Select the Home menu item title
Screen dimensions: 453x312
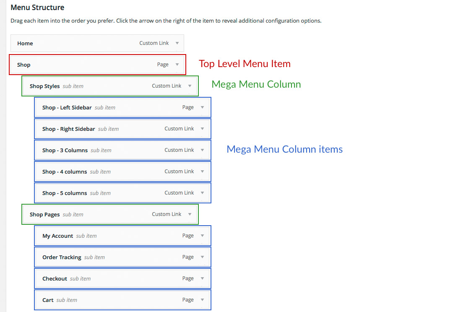click(x=25, y=43)
